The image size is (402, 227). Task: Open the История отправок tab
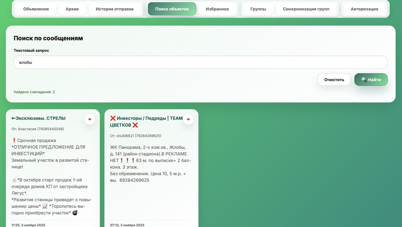click(115, 9)
